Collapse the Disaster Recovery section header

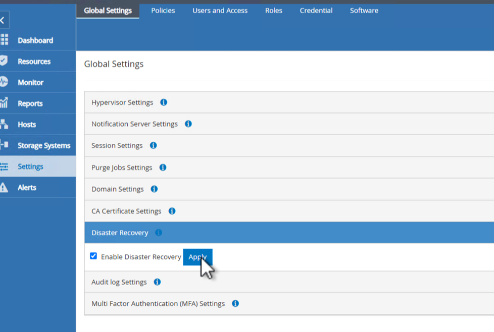pyautogui.click(x=120, y=233)
